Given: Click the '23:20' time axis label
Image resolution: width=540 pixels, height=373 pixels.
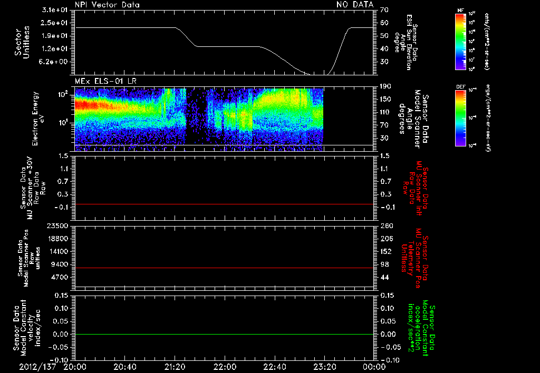Looking at the screenshot, I should [324, 367].
